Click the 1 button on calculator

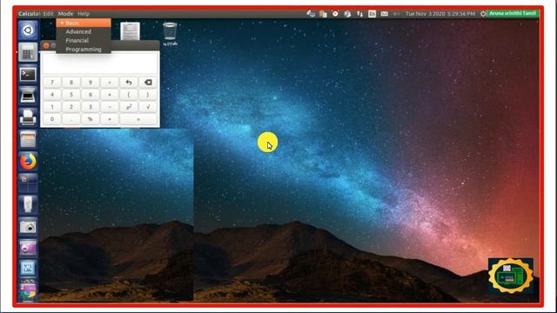(52, 107)
